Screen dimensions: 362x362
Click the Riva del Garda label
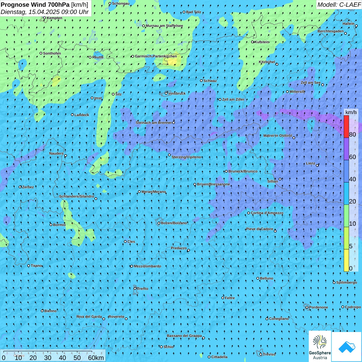[89, 316]
